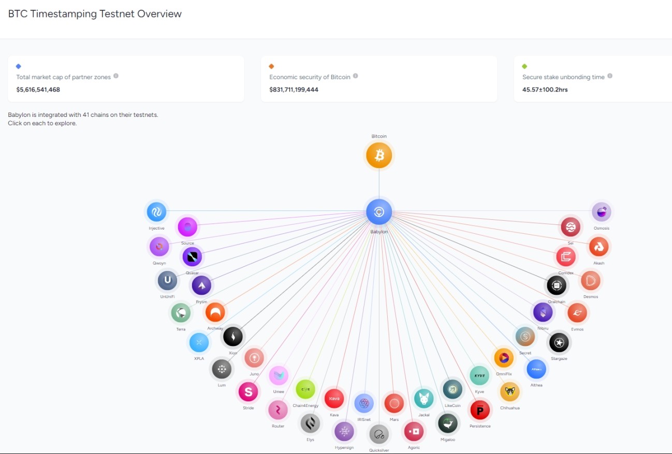This screenshot has height=454, width=672.
Task: Click the Archway chain icon
Action: pos(215,312)
